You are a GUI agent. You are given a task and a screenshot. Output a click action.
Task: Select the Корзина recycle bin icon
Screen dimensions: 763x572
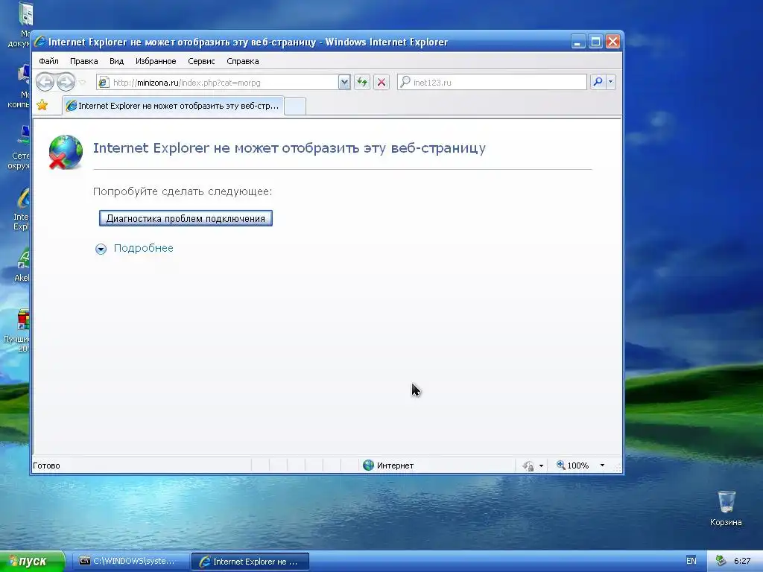[x=726, y=508]
